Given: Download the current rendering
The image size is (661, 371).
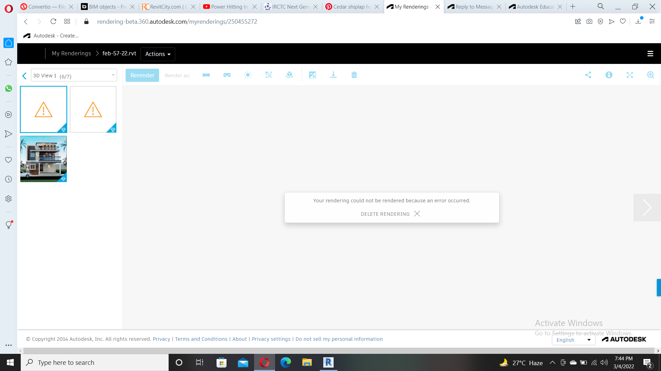Looking at the screenshot, I should [333, 75].
